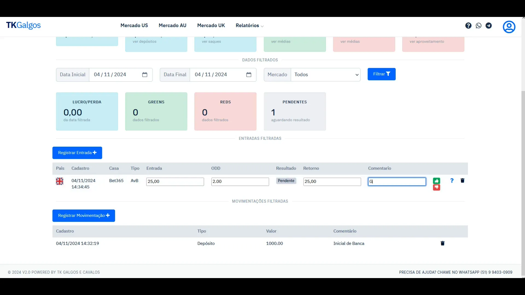Image resolution: width=525 pixels, height=295 pixels.
Task: Click the 'Inicial de Banca' comment text
Action: tap(349, 243)
